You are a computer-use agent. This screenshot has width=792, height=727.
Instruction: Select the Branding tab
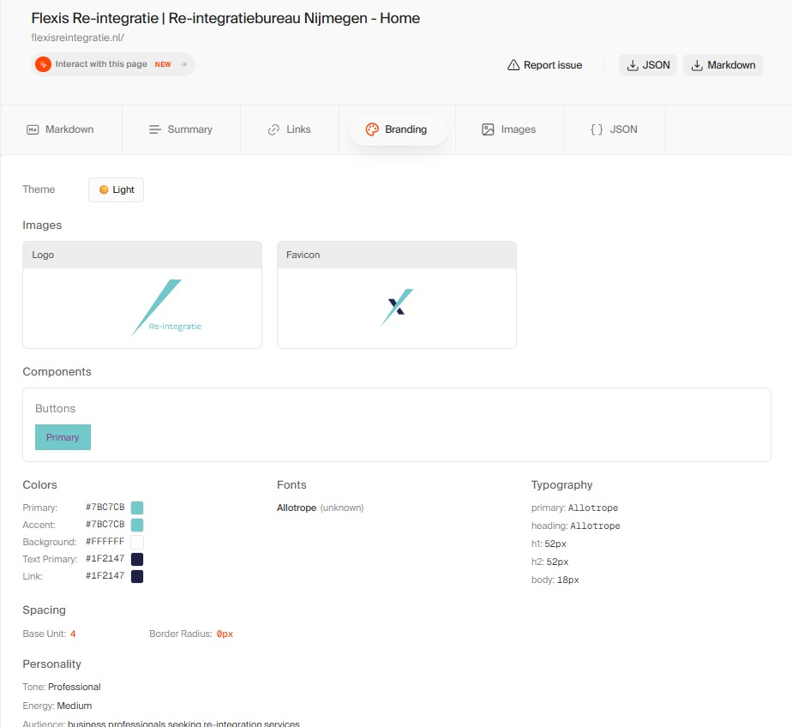point(397,129)
